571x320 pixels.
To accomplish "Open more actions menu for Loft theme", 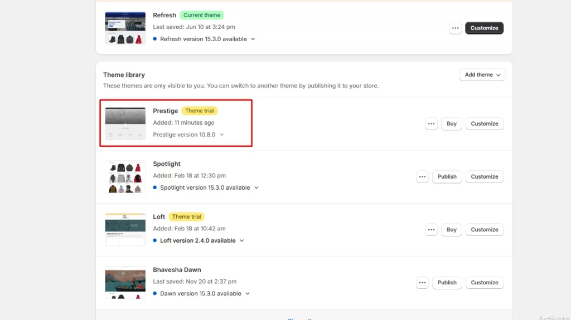I will [x=431, y=229].
